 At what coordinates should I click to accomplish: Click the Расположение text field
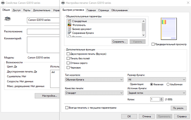(x=43, y=32)
